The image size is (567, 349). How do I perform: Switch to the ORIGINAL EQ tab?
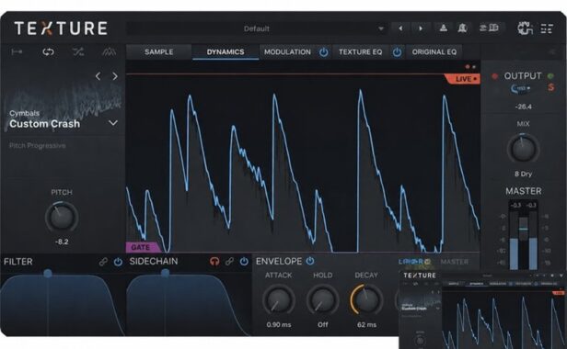tap(434, 52)
